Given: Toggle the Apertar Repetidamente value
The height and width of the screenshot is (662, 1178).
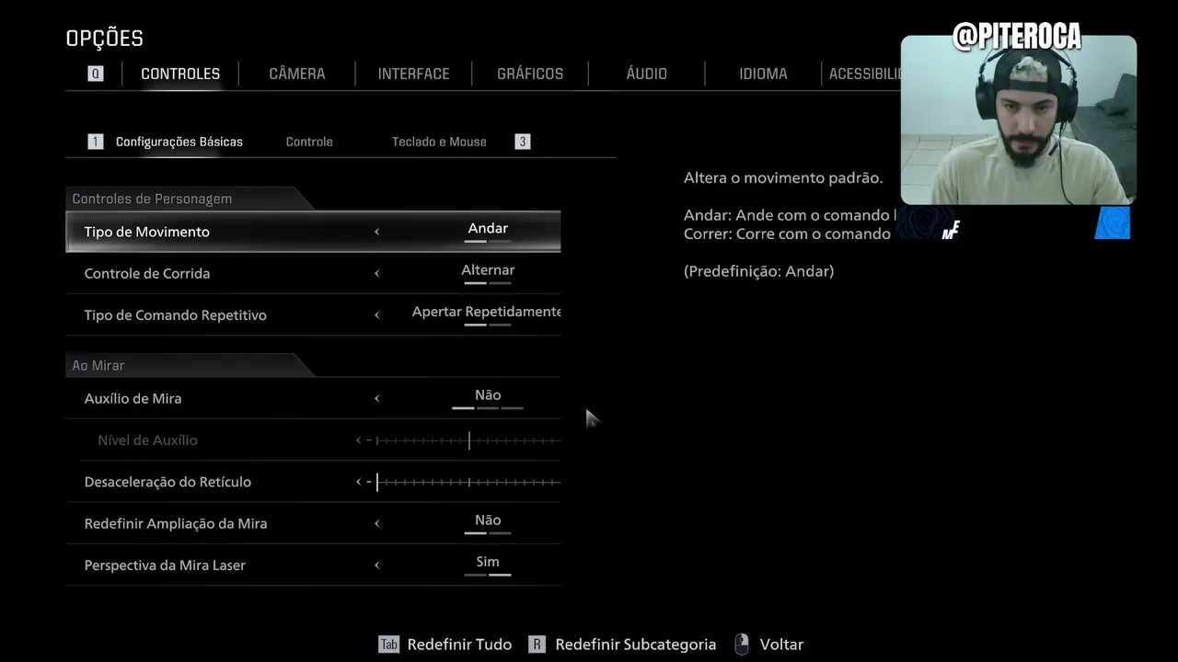Looking at the screenshot, I should pos(486,314).
